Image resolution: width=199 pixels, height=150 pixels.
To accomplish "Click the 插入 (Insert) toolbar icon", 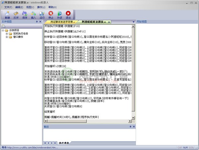I will point(33,15).
